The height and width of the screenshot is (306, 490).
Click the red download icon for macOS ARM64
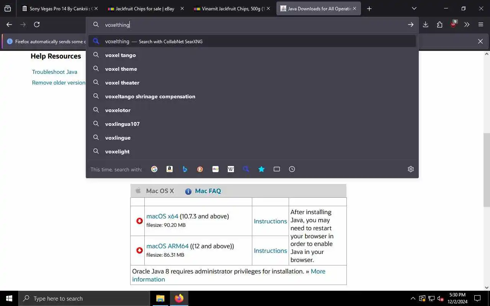point(139,251)
